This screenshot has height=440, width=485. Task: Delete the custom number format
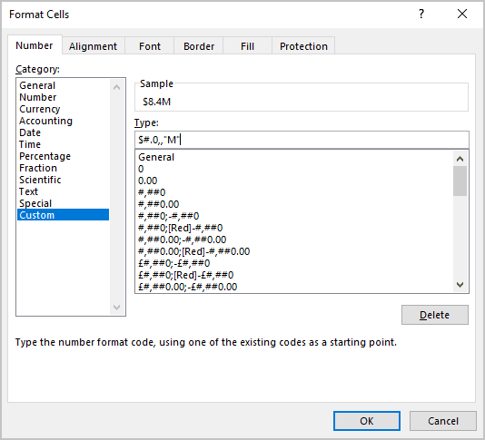[434, 315]
